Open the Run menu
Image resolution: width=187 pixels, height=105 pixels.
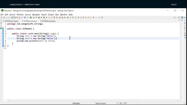[57, 15]
